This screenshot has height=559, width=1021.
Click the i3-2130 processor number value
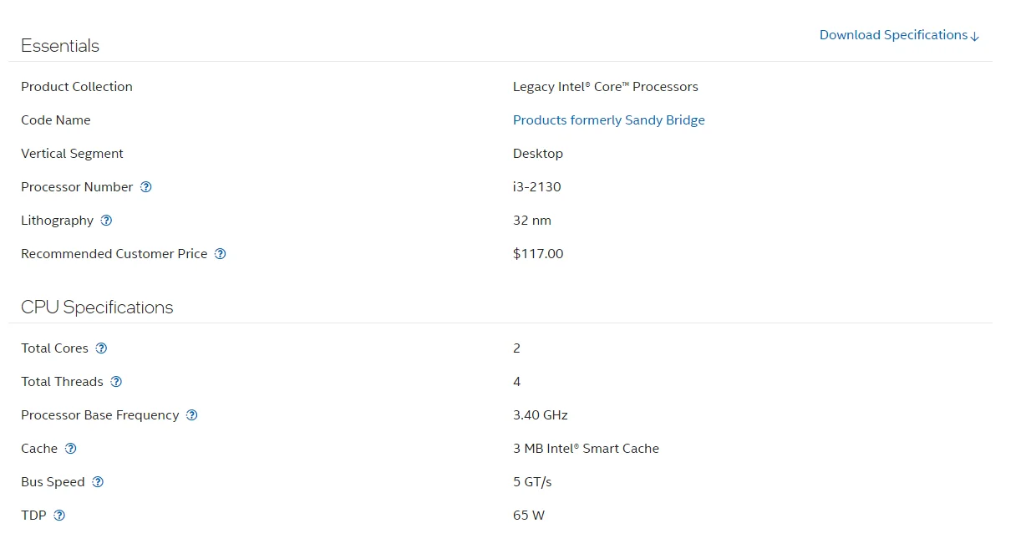pyautogui.click(x=536, y=187)
